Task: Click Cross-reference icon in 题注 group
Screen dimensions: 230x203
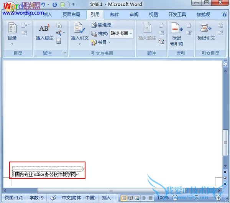Action: click(x=161, y=41)
